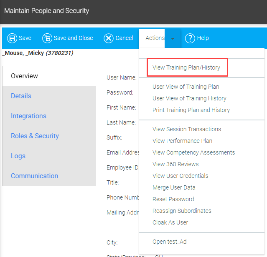Select Merge User Data
Image resolution: width=267 pixels, height=257 pixels.
(x=174, y=187)
